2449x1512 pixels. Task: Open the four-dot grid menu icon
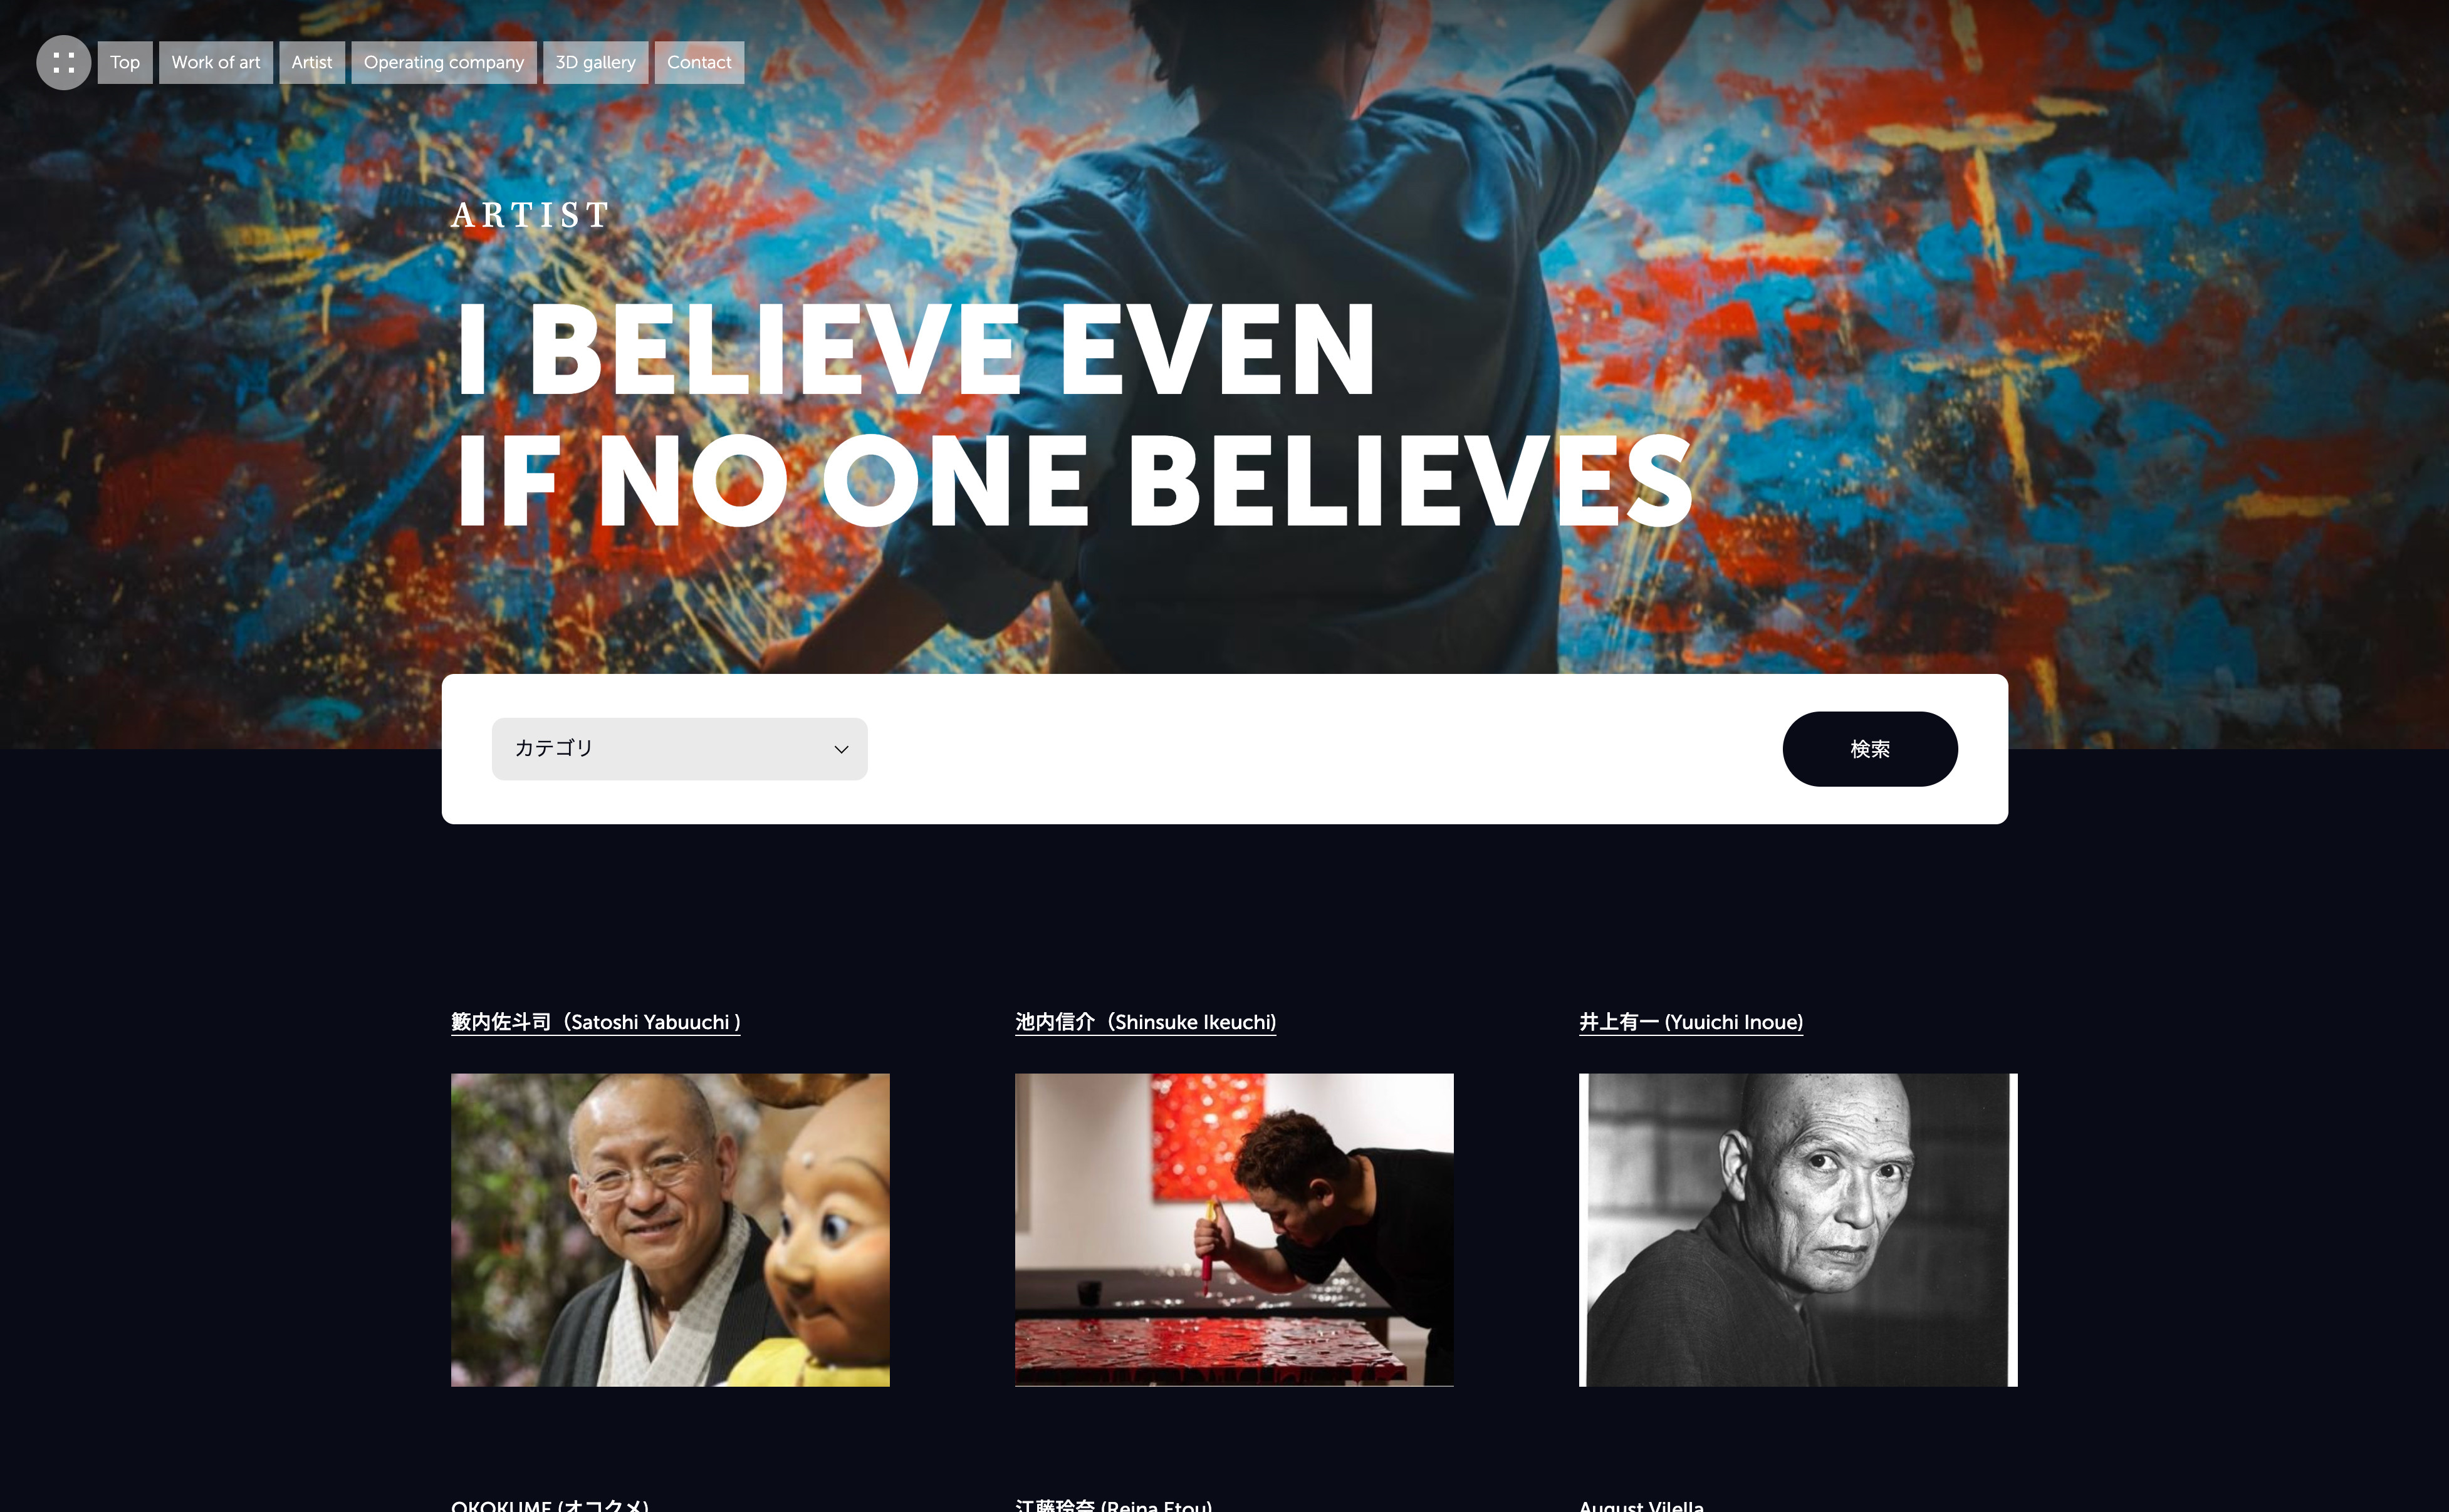tap(63, 63)
